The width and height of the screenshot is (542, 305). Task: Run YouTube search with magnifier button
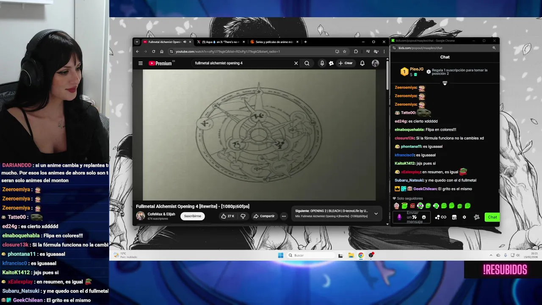(307, 63)
